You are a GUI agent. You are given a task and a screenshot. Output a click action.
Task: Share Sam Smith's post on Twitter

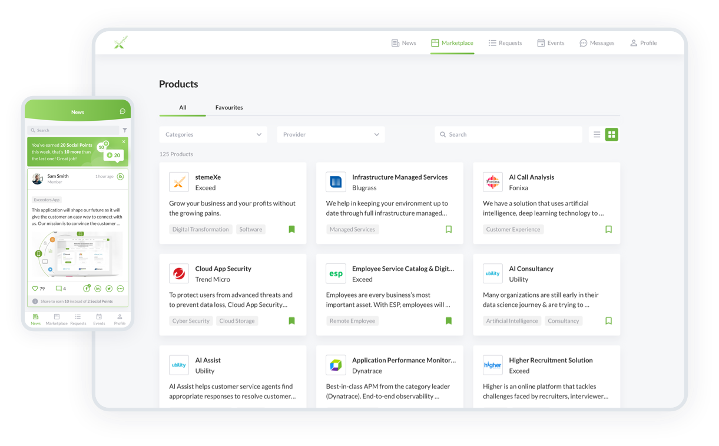click(x=109, y=289)
